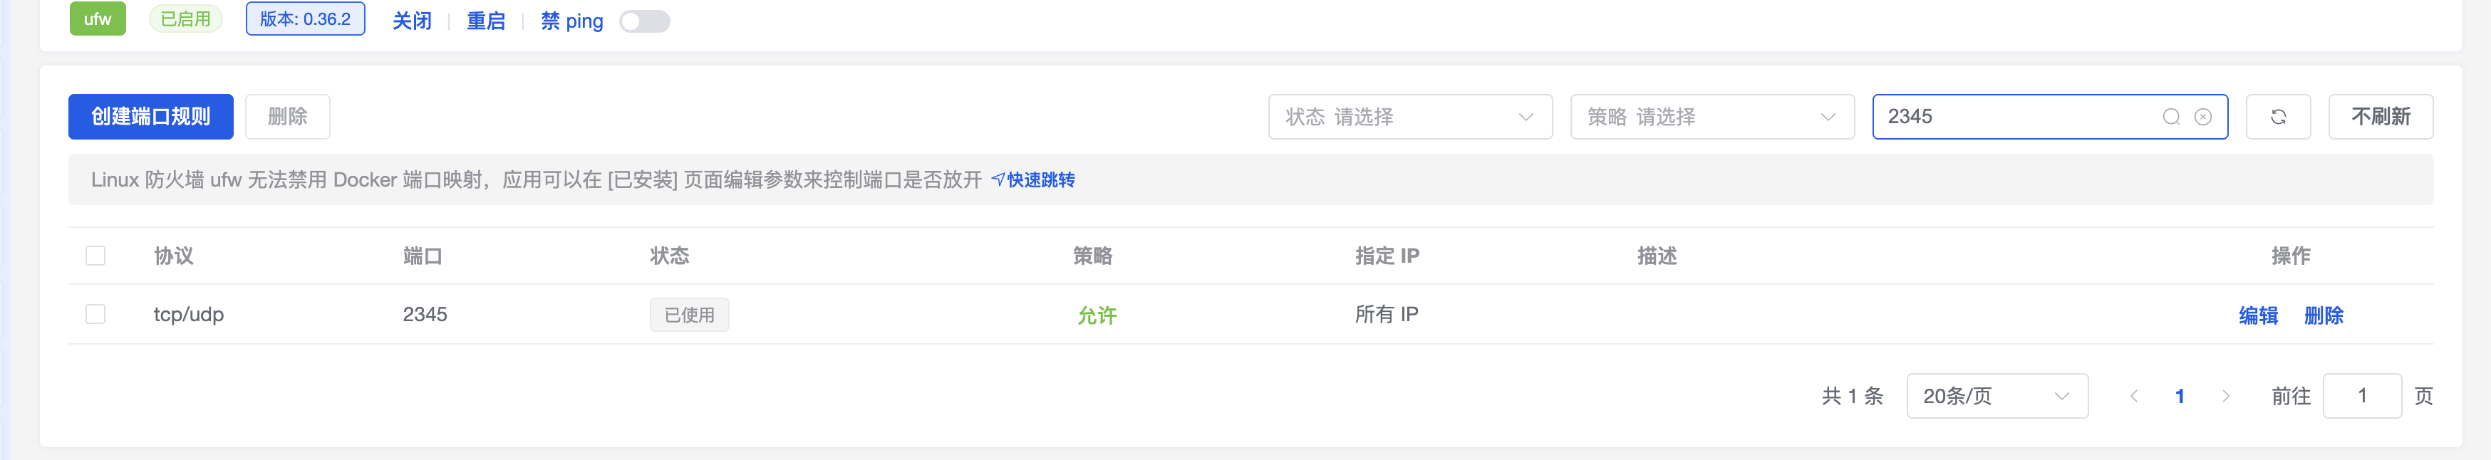Delete the port 2345 rule
2491x460 pixels.
2323,315
